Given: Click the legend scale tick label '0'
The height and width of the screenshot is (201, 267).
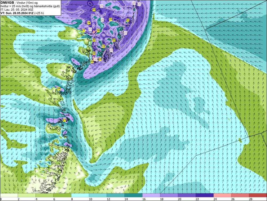Looking at the screenshot, I should click(1, 199).
